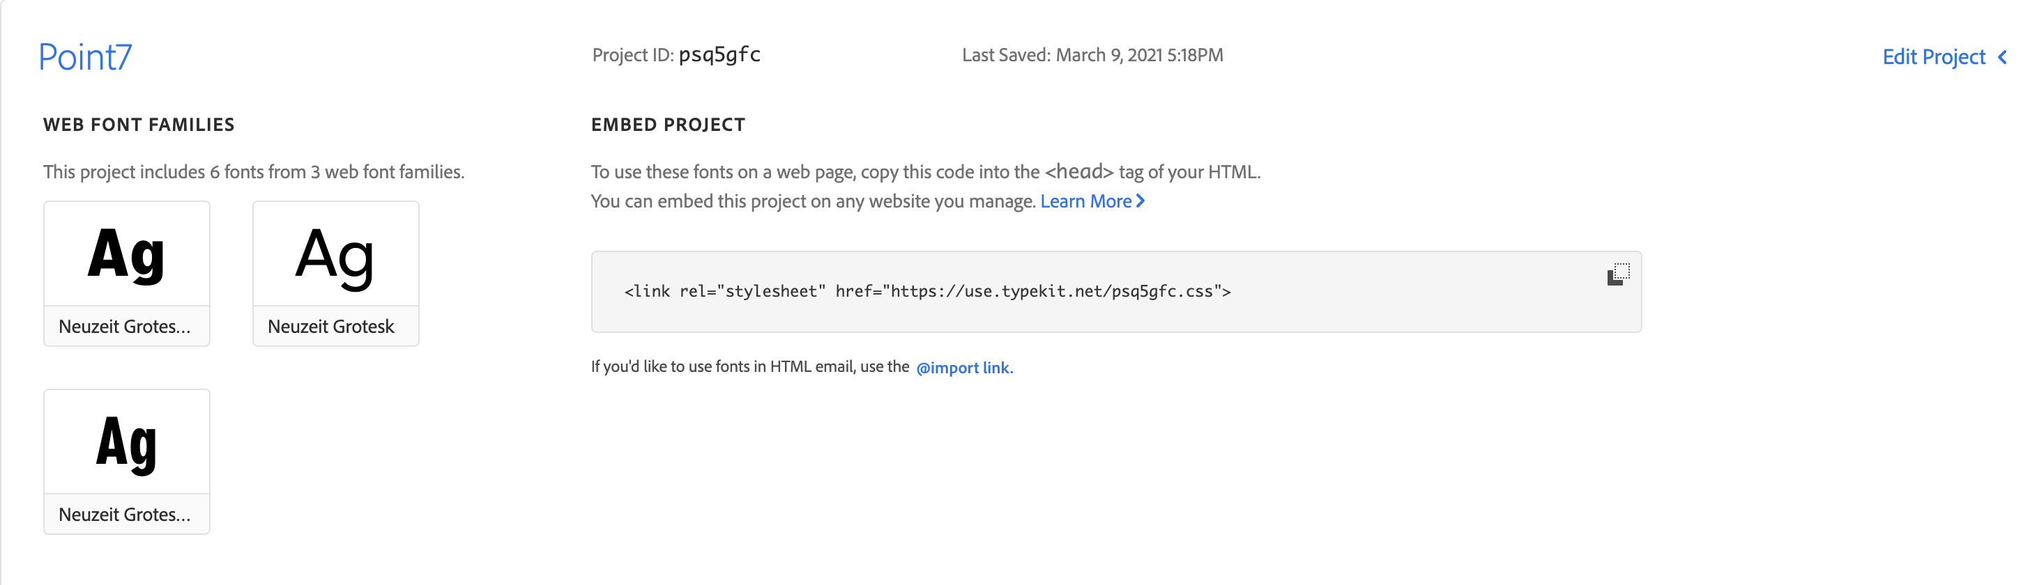This screenshot has height=585, width=2037.
Task: Click the Embed Project heading
Action: tap(667, 125)
